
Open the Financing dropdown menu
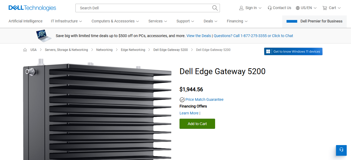(237, 21)
